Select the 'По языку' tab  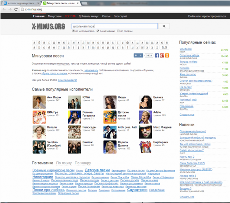[64, 163]
